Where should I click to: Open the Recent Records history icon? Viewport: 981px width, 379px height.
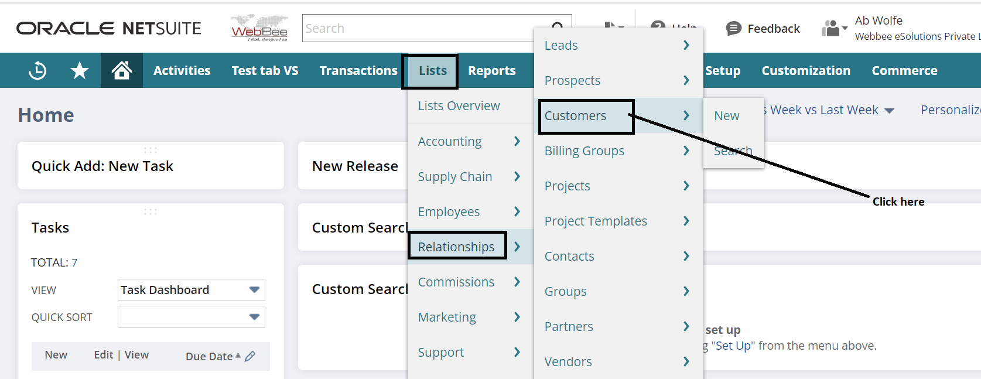(x=37, y=71)
